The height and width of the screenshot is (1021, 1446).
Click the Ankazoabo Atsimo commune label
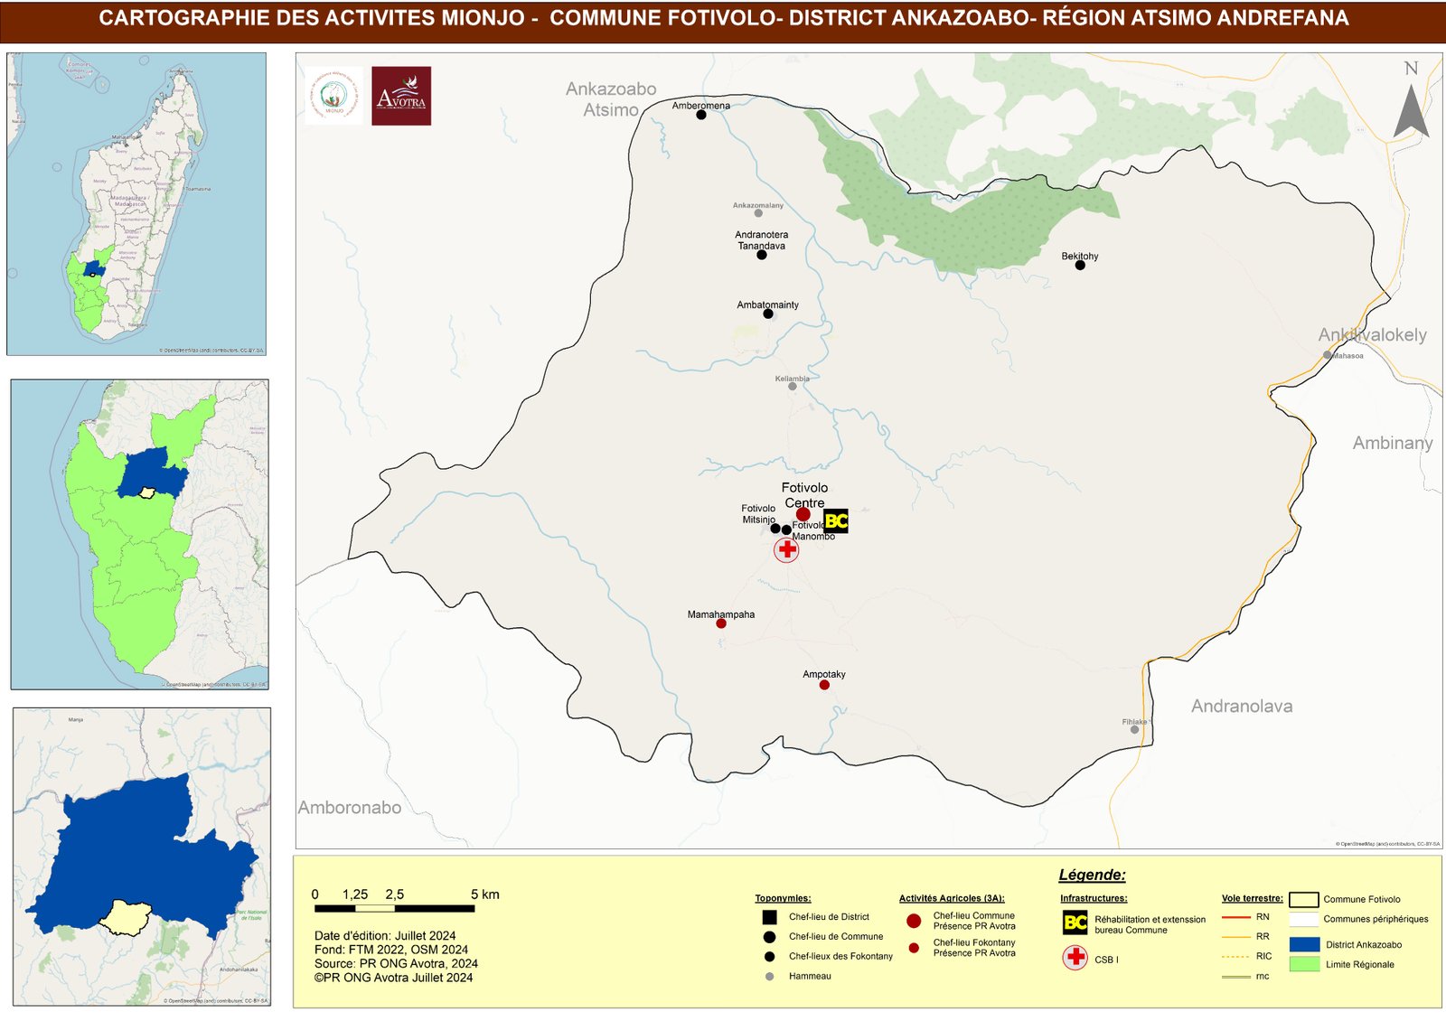611,99
